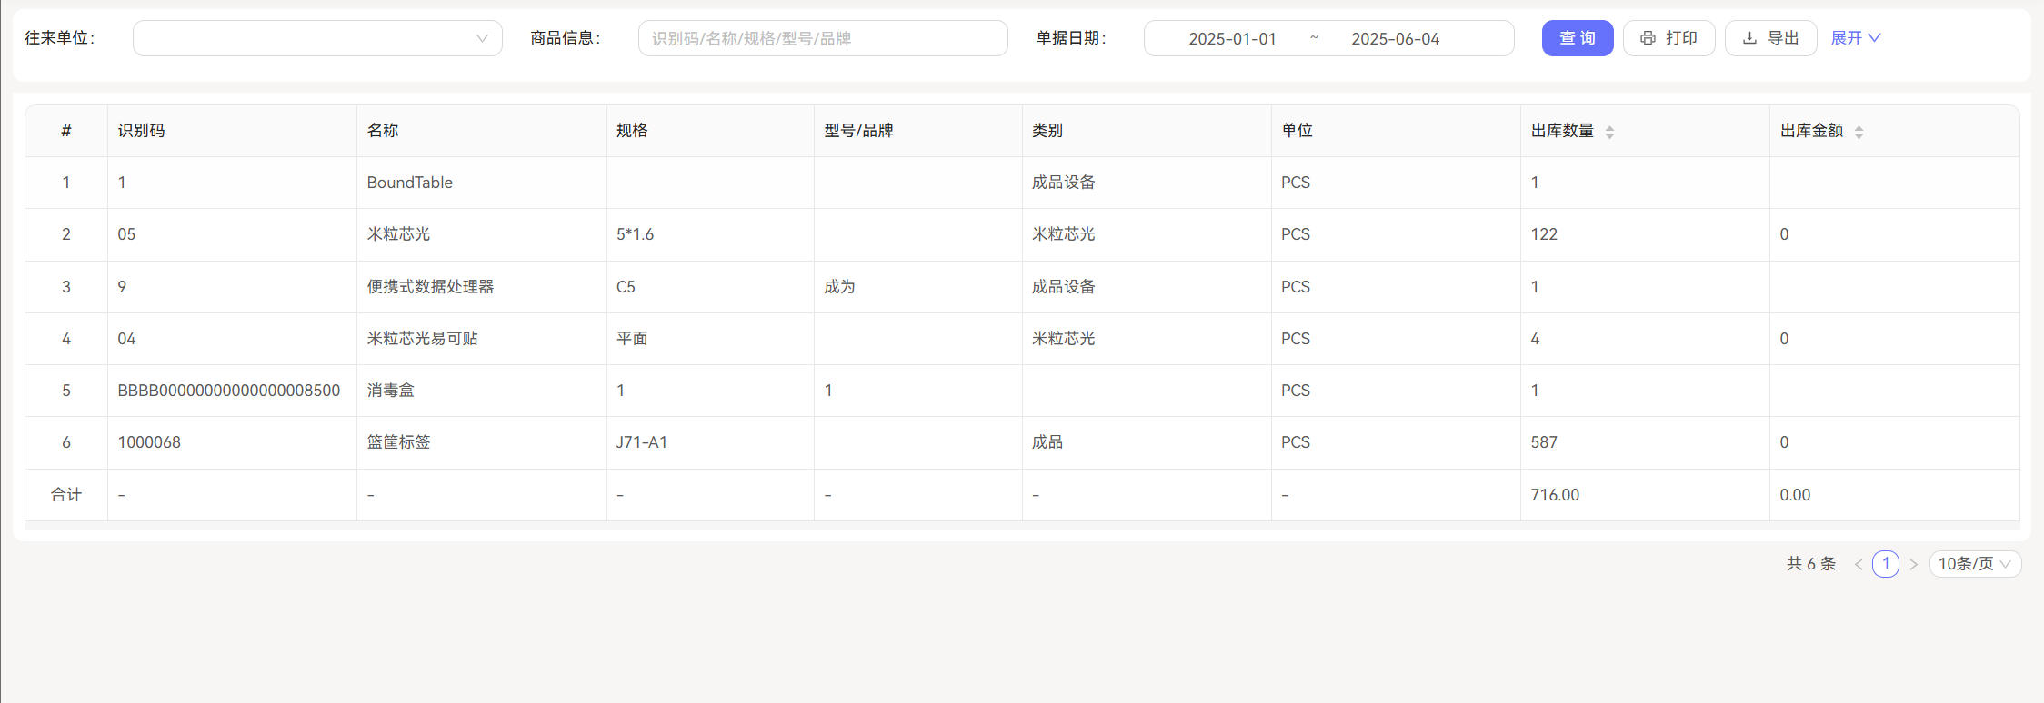The height and width of the screenshot is (703, 2044).
Task: Click the end date 2025-06-04 field
Action: (x=1395, y=38)
